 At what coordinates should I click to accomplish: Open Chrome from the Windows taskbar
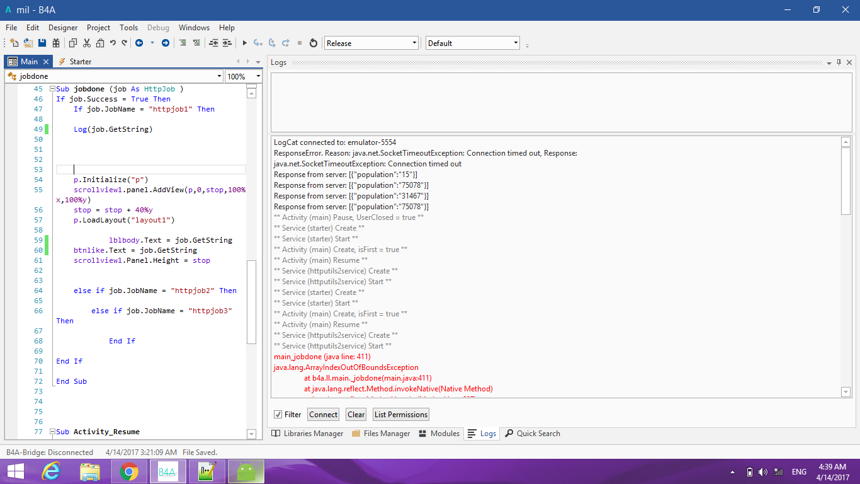129,471
